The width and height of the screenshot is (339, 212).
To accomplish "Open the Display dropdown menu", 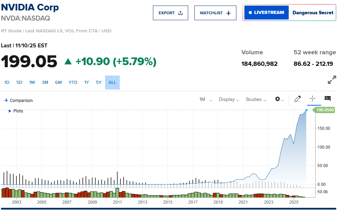I will 229,100.
